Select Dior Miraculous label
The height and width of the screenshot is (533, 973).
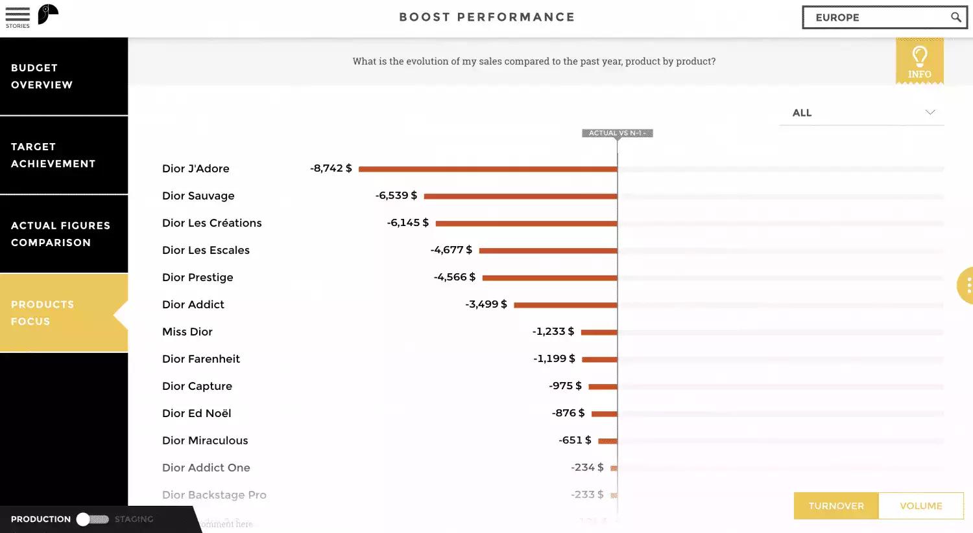[x=205, y=440]
